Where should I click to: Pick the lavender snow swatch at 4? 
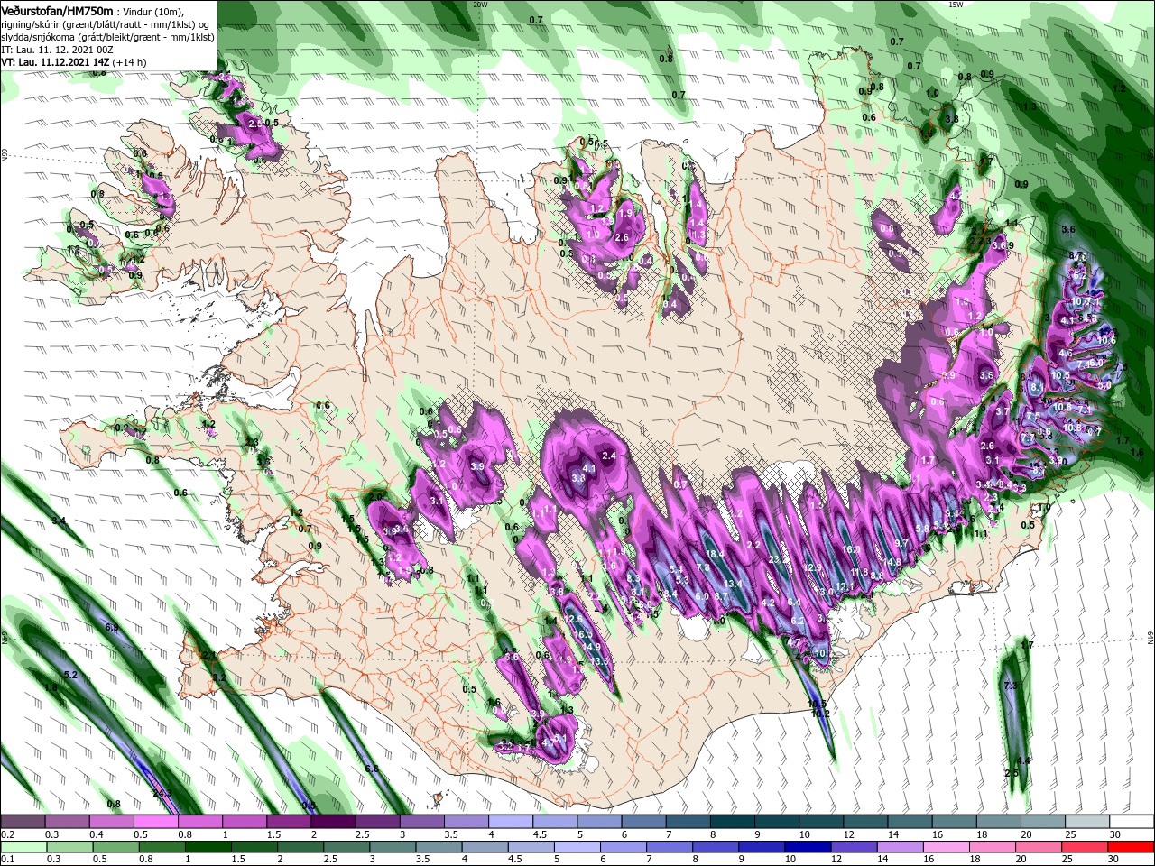[x=509, y=822]
